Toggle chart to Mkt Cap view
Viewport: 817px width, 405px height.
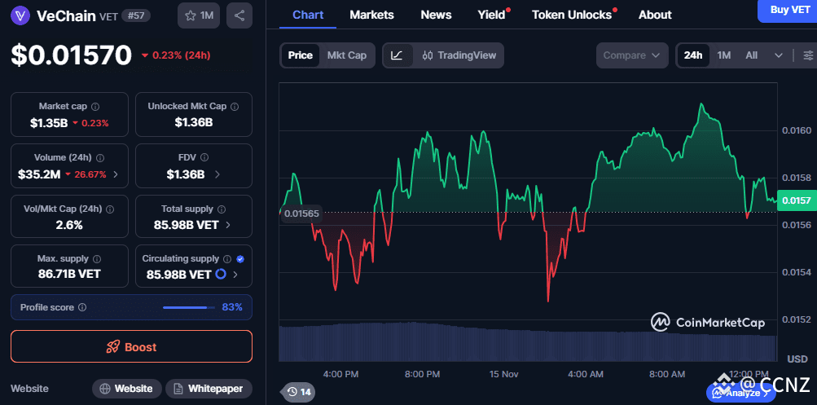point(346,55)
